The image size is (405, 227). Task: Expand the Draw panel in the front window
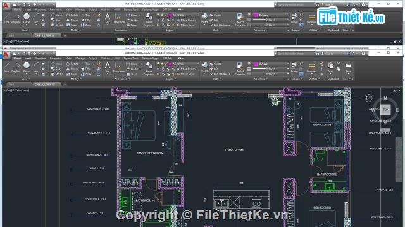26,79
